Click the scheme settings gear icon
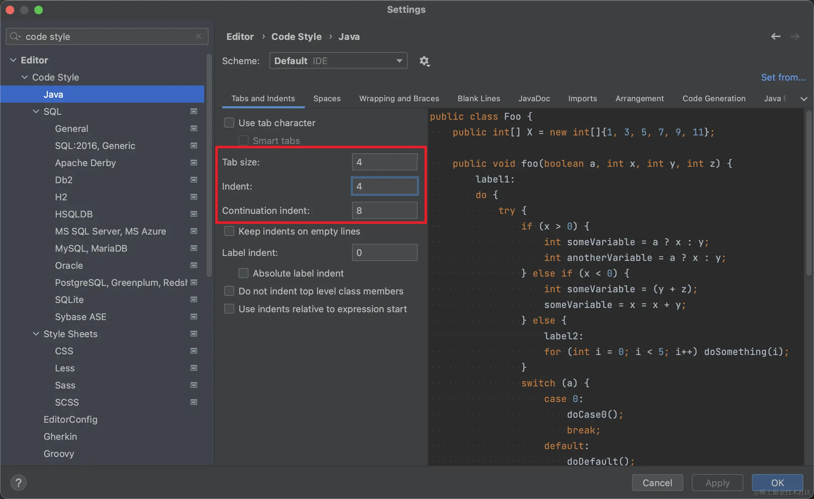The width and height of the screenshot is (814, 499). pyautogui.click(x=424, y=61)
